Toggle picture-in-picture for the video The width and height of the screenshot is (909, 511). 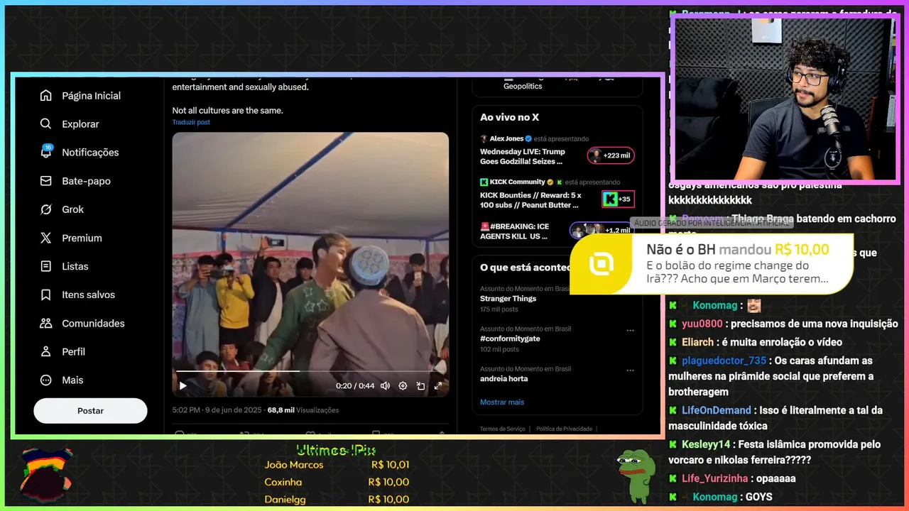pos(420,386)
